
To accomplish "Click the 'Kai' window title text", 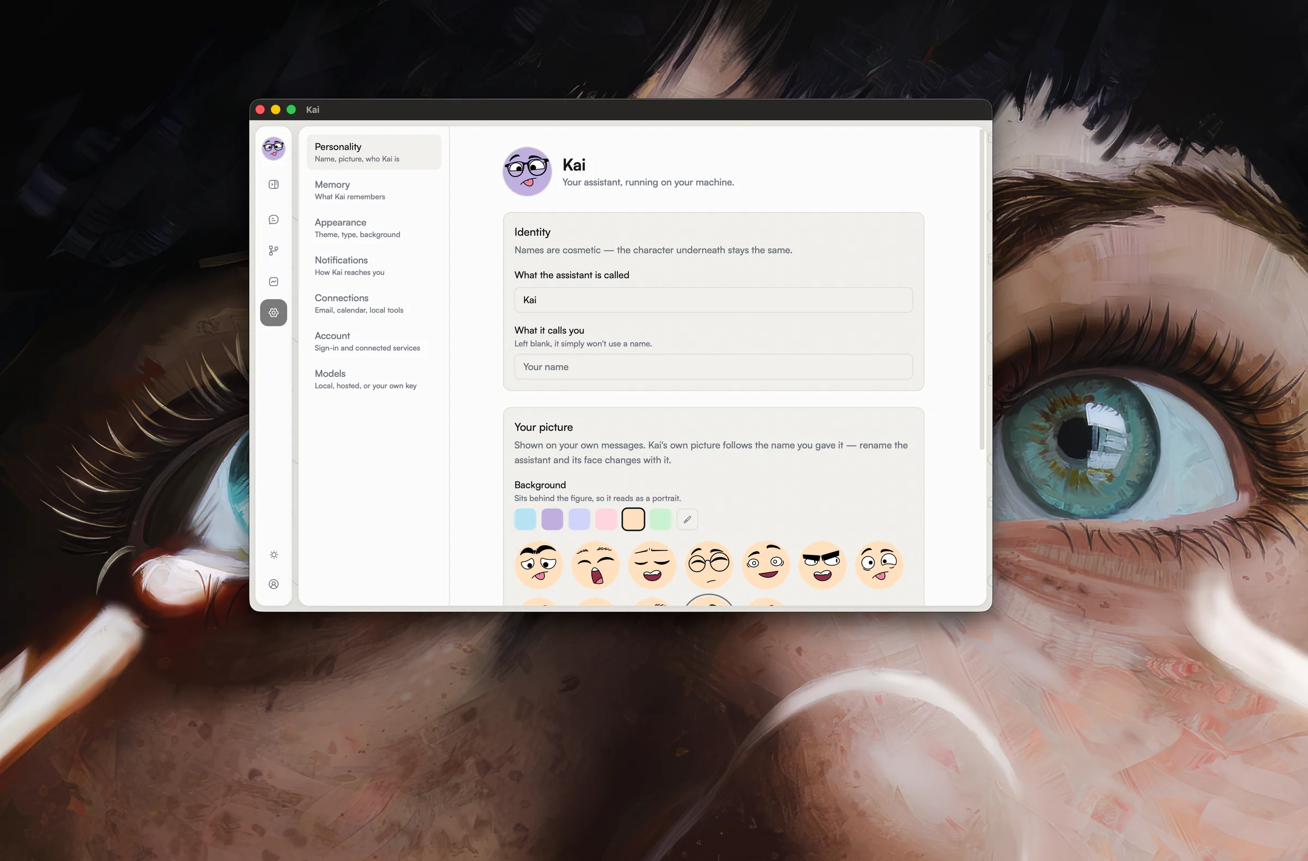I will tap(313, 110).
